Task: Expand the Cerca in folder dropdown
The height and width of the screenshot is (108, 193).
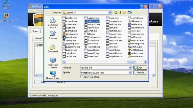Action: click(110, 13)
